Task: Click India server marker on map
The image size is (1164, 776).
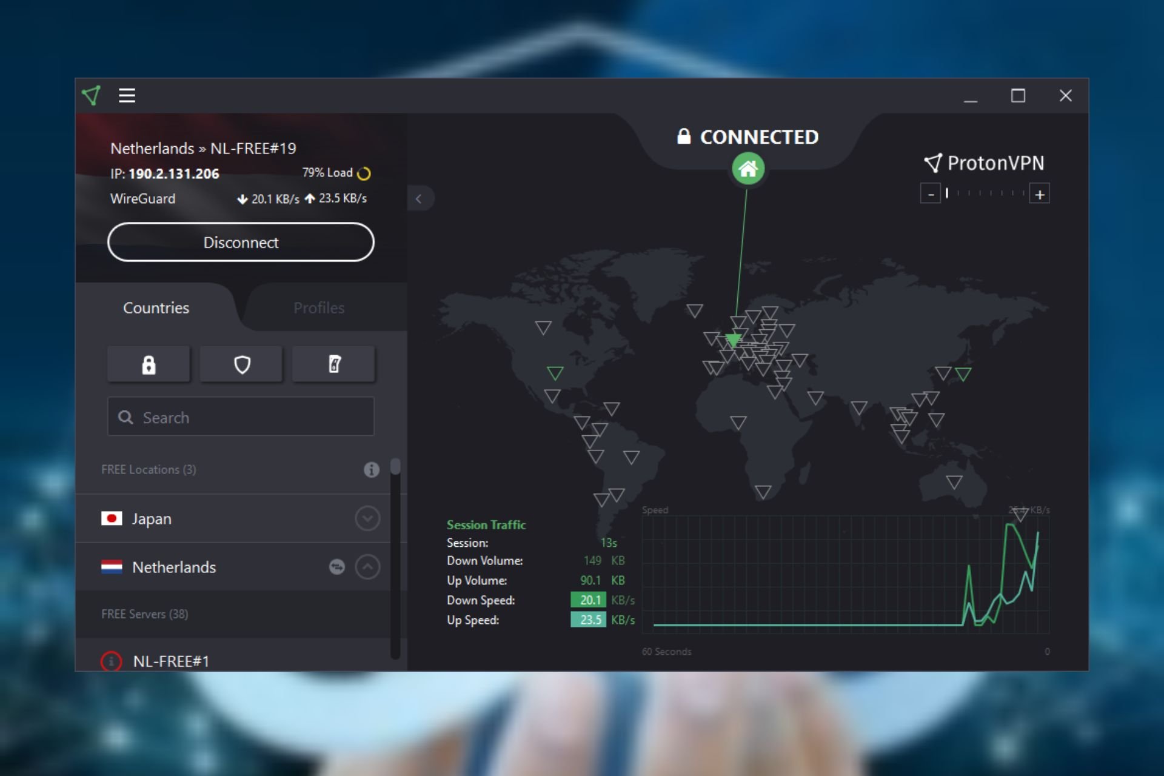Action: [859, 407]
